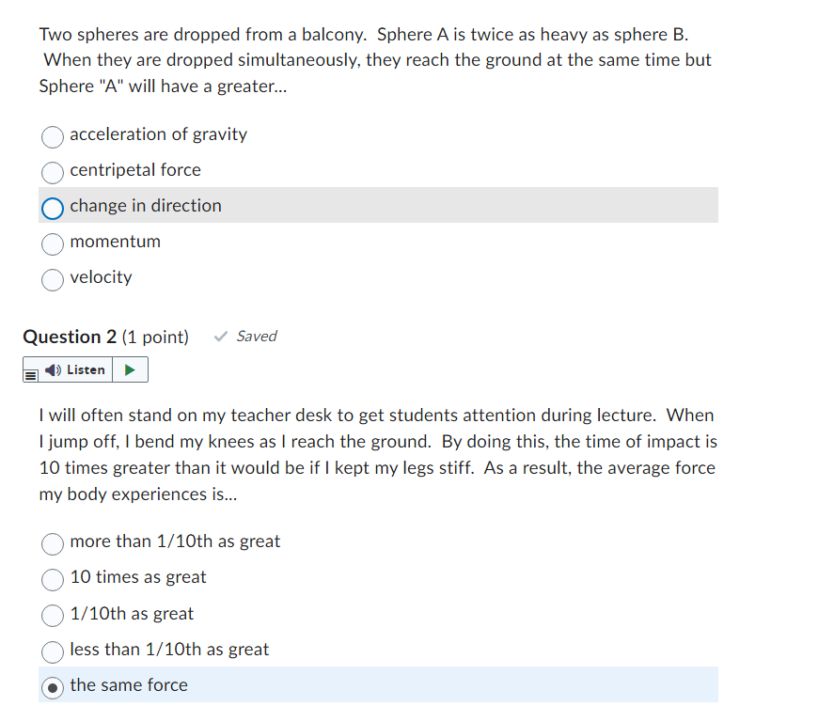Select change in direction

click(x=52, y=208)
